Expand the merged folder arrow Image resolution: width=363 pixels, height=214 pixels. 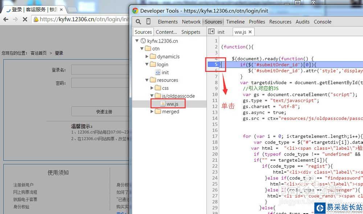tap(152, 112)
